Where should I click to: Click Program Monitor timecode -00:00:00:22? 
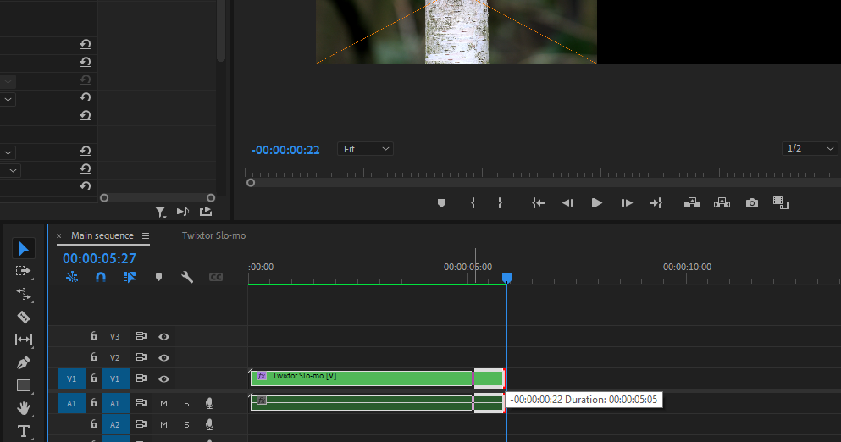tap(285, 150)
